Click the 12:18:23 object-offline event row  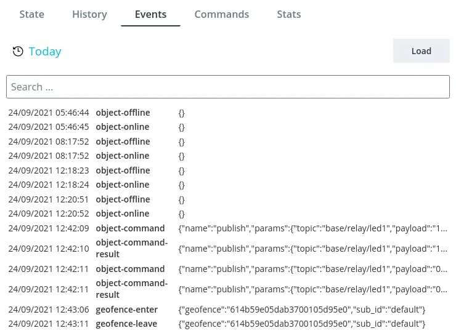228,170
